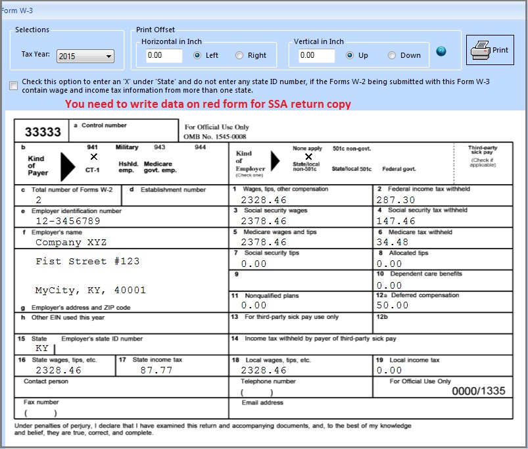Enable the multi-state 'X' under State checkbox
Viewport: 528px width, 449px height.
pyautogui.click(x=14, y=85)
